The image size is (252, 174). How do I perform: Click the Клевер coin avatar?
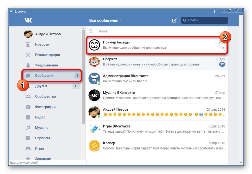coord(94,145)
